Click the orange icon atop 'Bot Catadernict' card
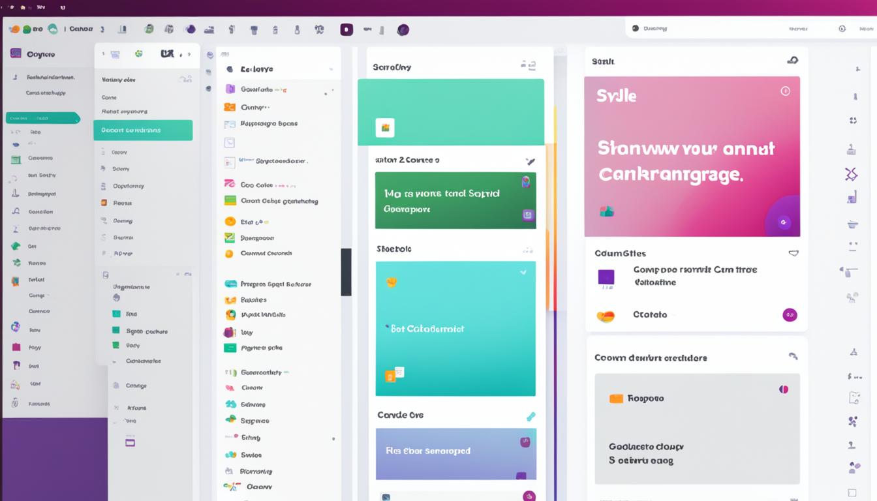The image size is (877, 501). tap(392, 282)
